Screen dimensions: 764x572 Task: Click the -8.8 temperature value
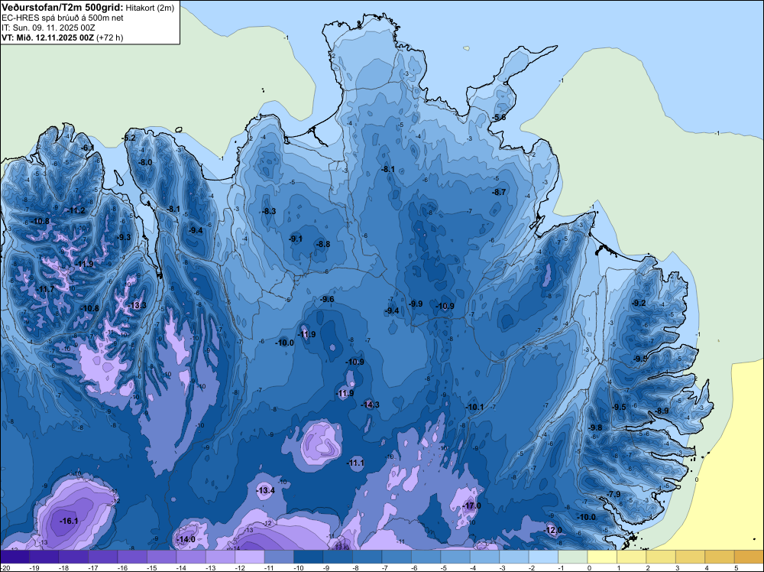click(323, 244)
